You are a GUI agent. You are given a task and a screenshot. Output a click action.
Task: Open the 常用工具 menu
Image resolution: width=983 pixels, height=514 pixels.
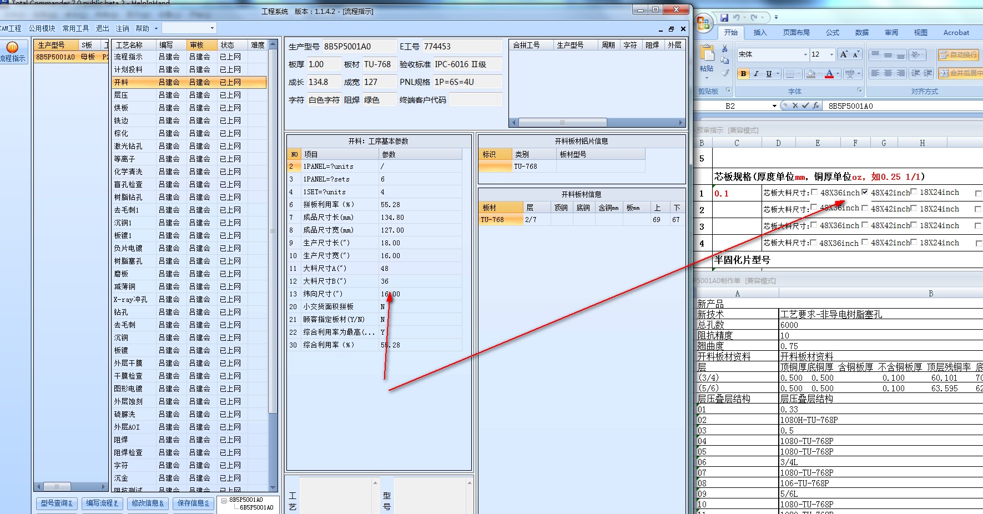75,28
